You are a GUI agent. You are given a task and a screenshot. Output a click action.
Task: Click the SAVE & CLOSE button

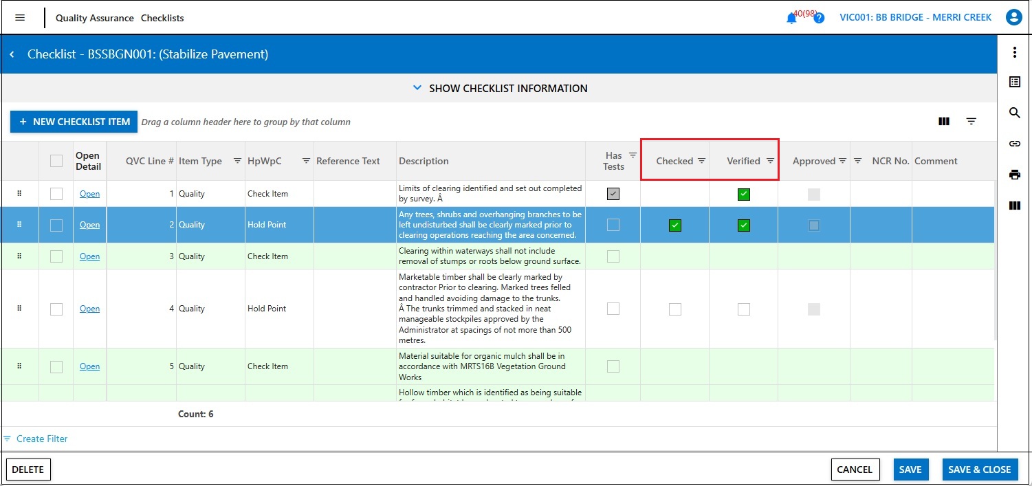pos(979,470)
